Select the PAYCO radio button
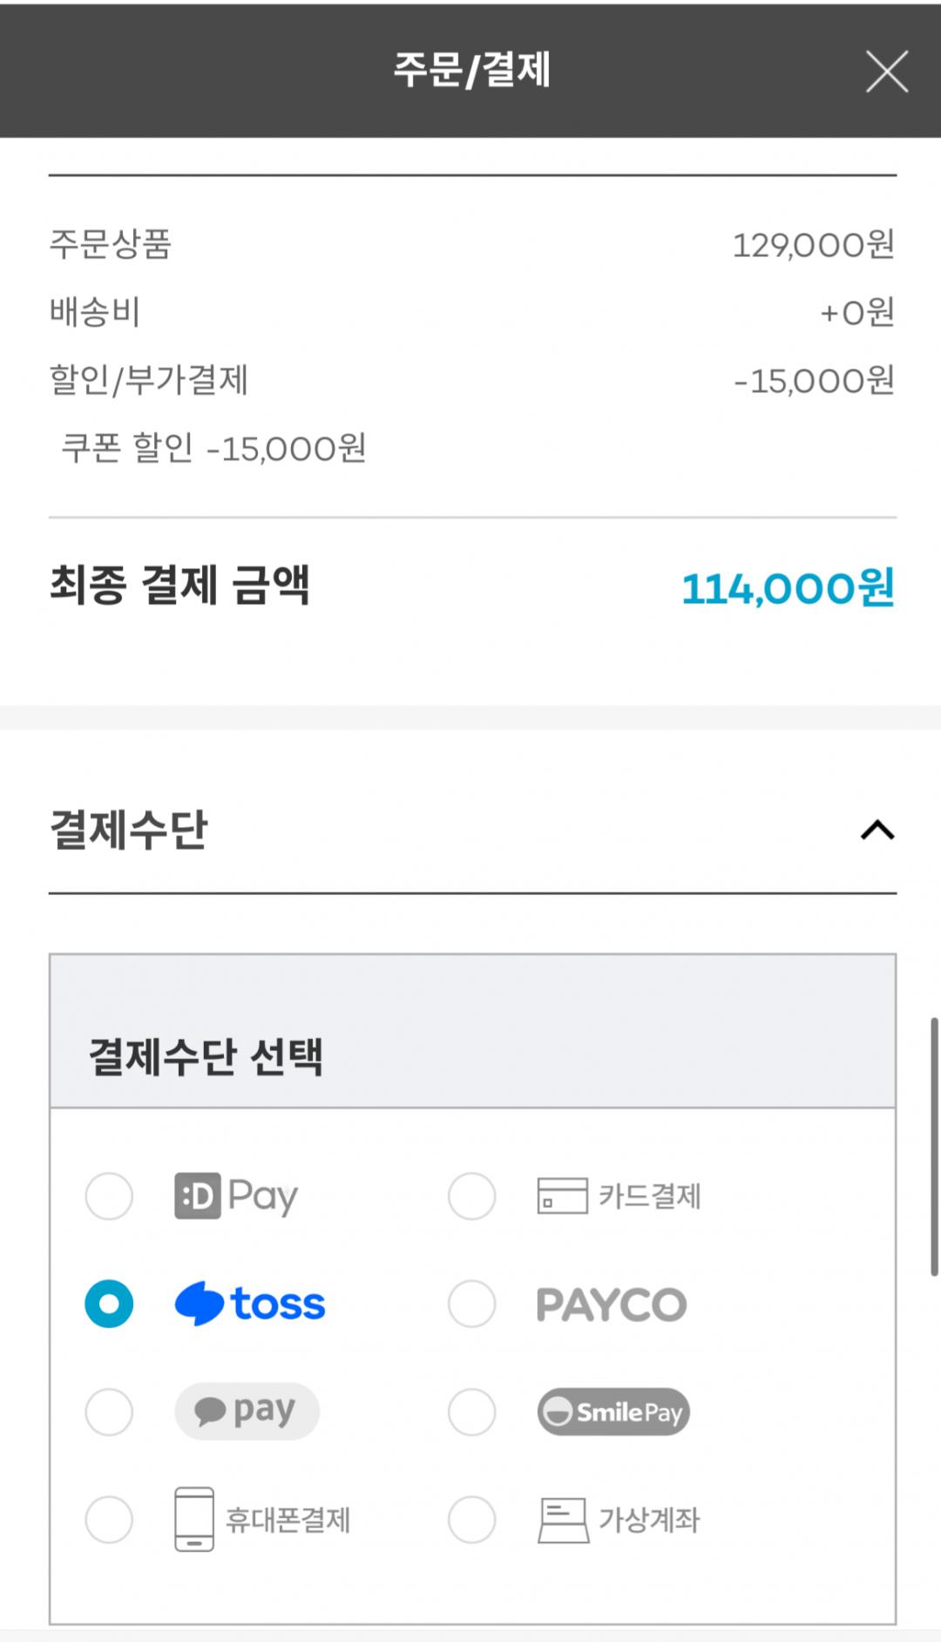This screenshot has height=1642, width=941. (471, 1304)
